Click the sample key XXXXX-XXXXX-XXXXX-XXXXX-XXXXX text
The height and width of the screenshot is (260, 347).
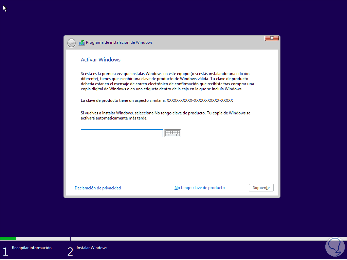tap(200, 100)
